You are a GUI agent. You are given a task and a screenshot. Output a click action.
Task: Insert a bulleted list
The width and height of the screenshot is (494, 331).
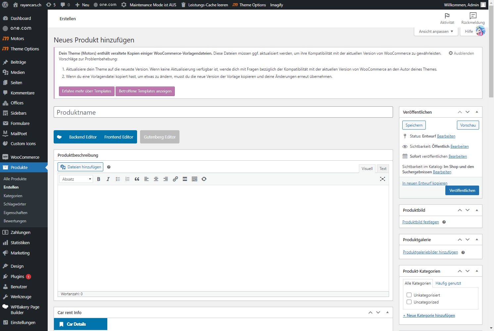click(x=118, y=179)
